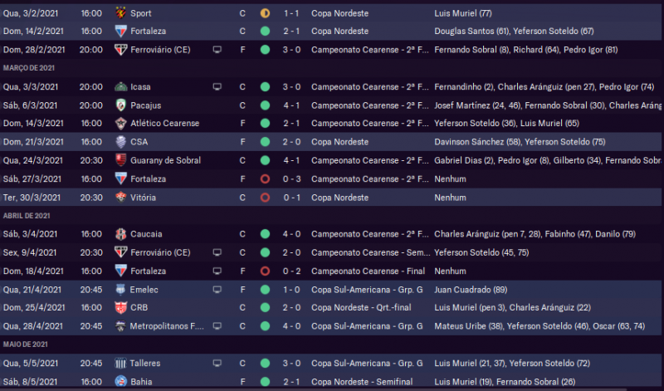Click the Bahia team badge
Viewport: 664px width, 391px height.
(120, 382)
